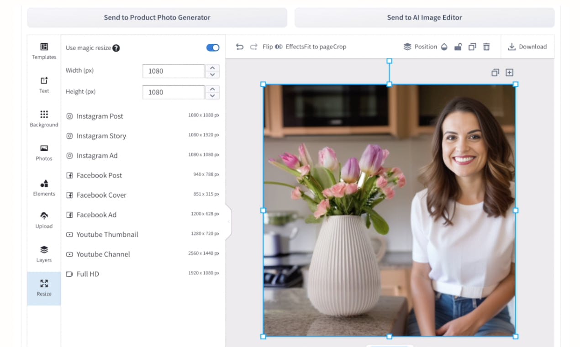Click the woman and vase image
The height and width of the screenshot is (347, 580).
point(389,210)
